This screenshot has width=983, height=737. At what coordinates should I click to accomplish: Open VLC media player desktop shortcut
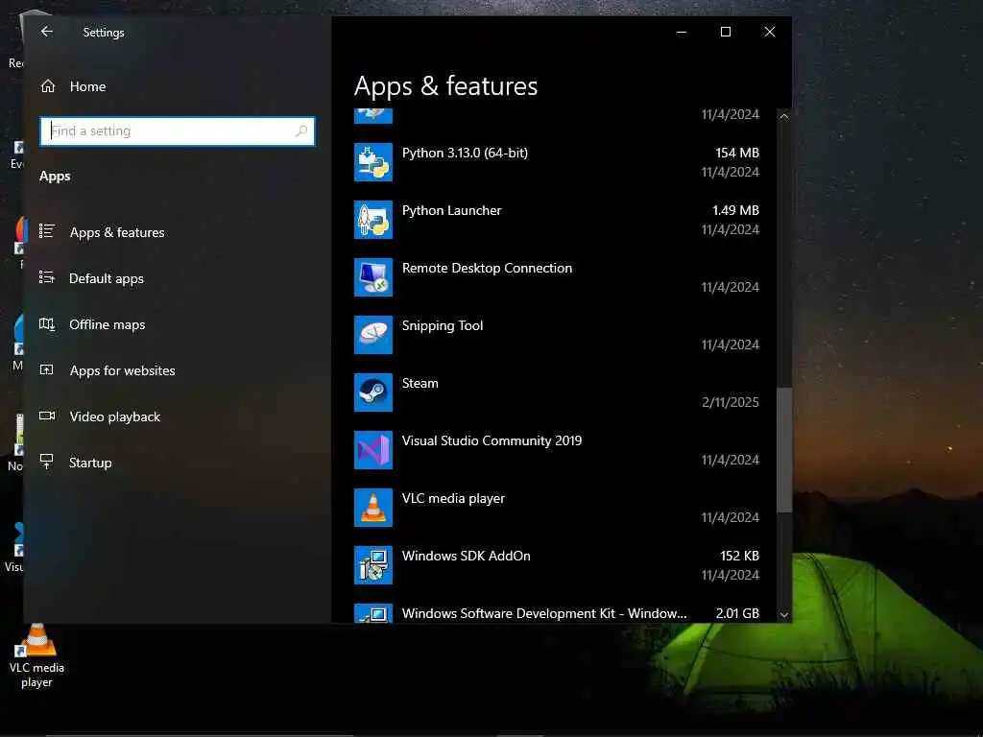[x=36, y=656]
